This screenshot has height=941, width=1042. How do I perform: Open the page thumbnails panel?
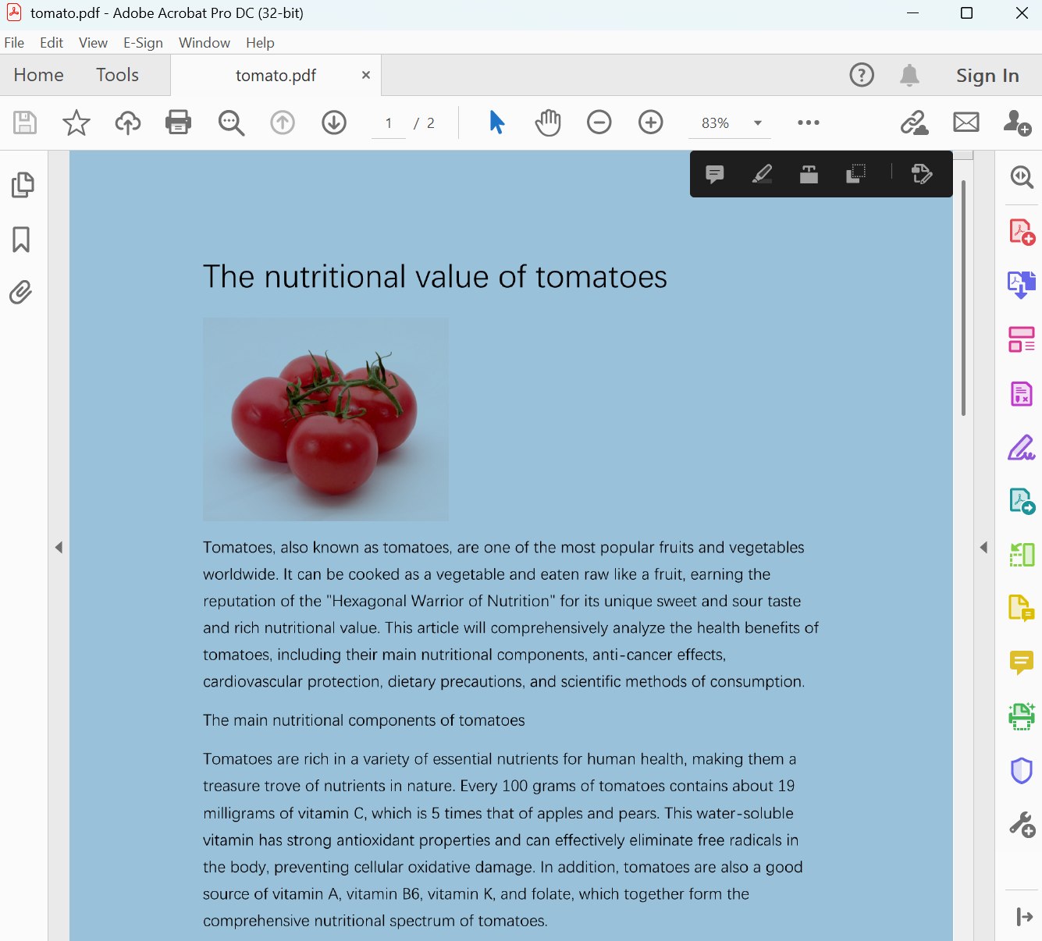pyautogui.click(x=23, y=185)
